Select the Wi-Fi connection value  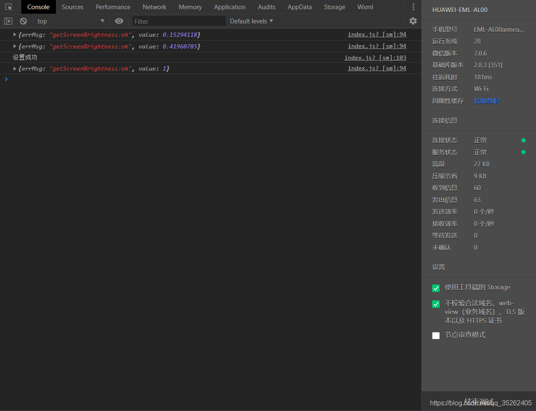[x=481, y=89]
